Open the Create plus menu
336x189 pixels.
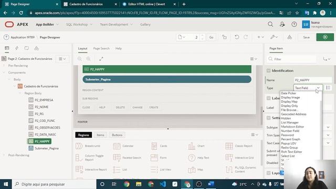pyautogui.click(x=260, y=37)
